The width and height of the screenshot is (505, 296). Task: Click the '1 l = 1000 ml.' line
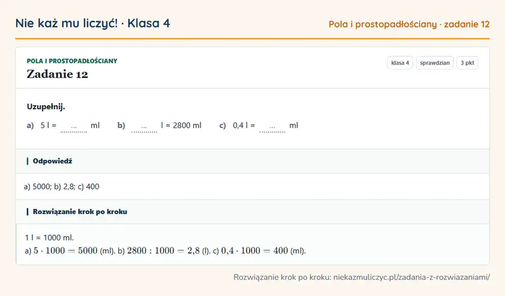click(49, 237)
